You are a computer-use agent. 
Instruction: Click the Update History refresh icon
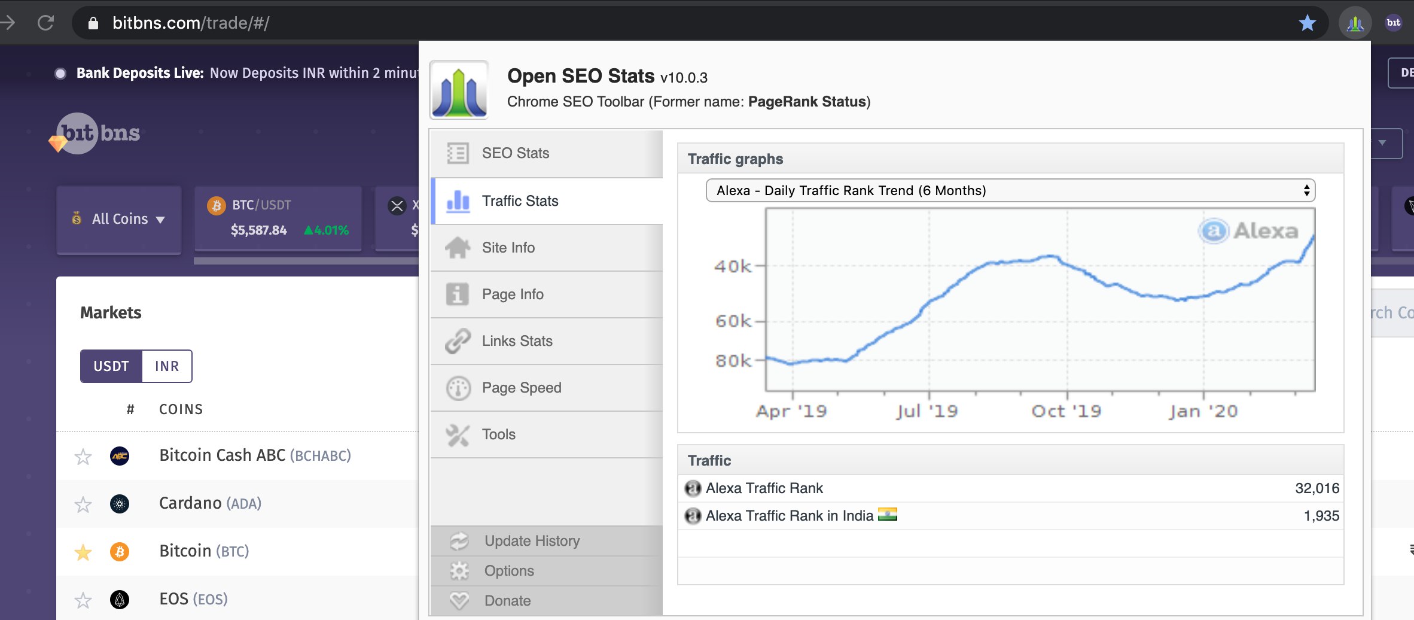[459, 541]
